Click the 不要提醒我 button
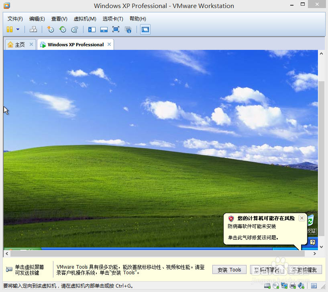 pos(305,270)
